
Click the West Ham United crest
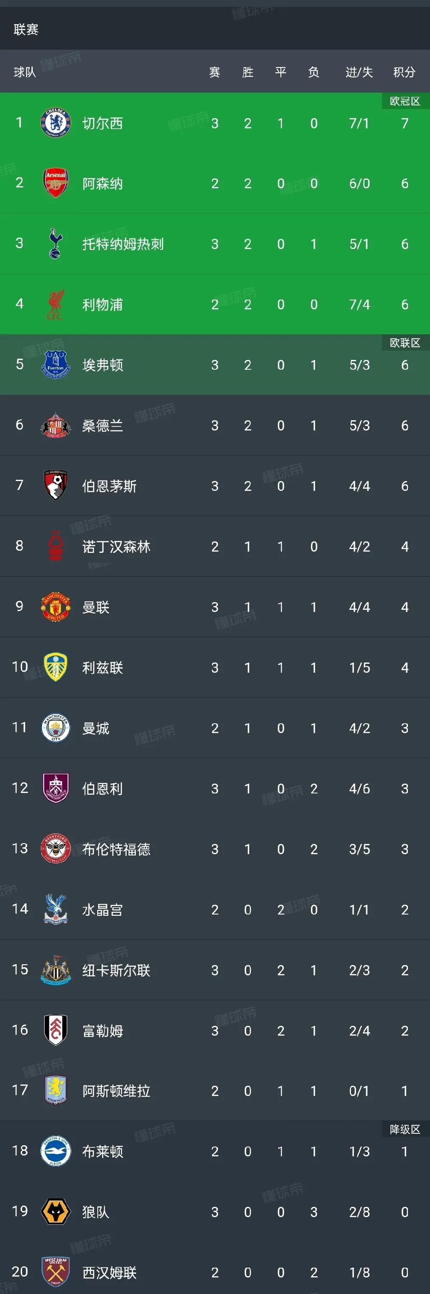[55, 1272]
